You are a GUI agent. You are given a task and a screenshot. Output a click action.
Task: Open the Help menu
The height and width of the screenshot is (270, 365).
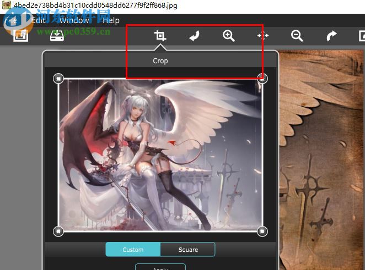(x=111, y=20)
